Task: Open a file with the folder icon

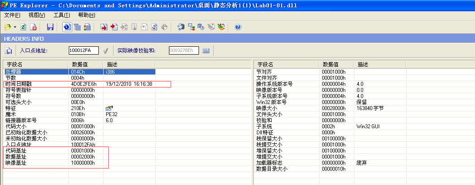Action: click(x=7, y=27)
